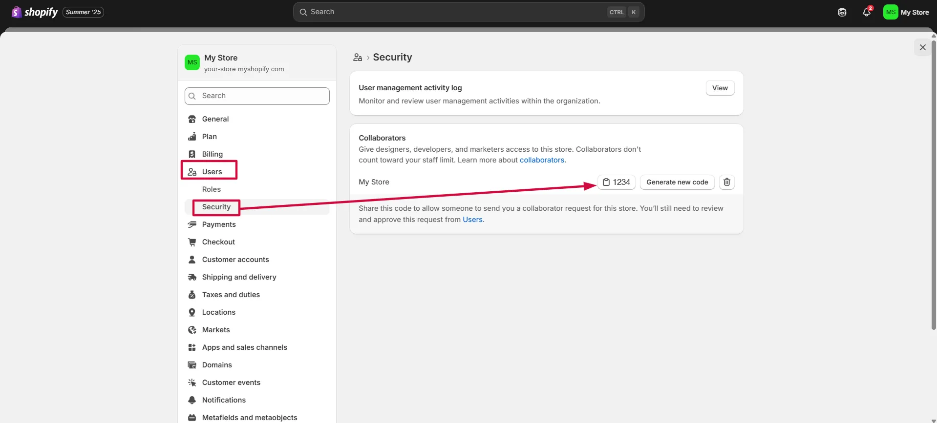
Task: Delete the collaborator code with trash icon
Action: pos(727,182)
